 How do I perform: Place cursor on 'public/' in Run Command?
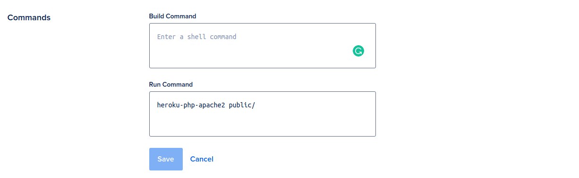[242, 105]
